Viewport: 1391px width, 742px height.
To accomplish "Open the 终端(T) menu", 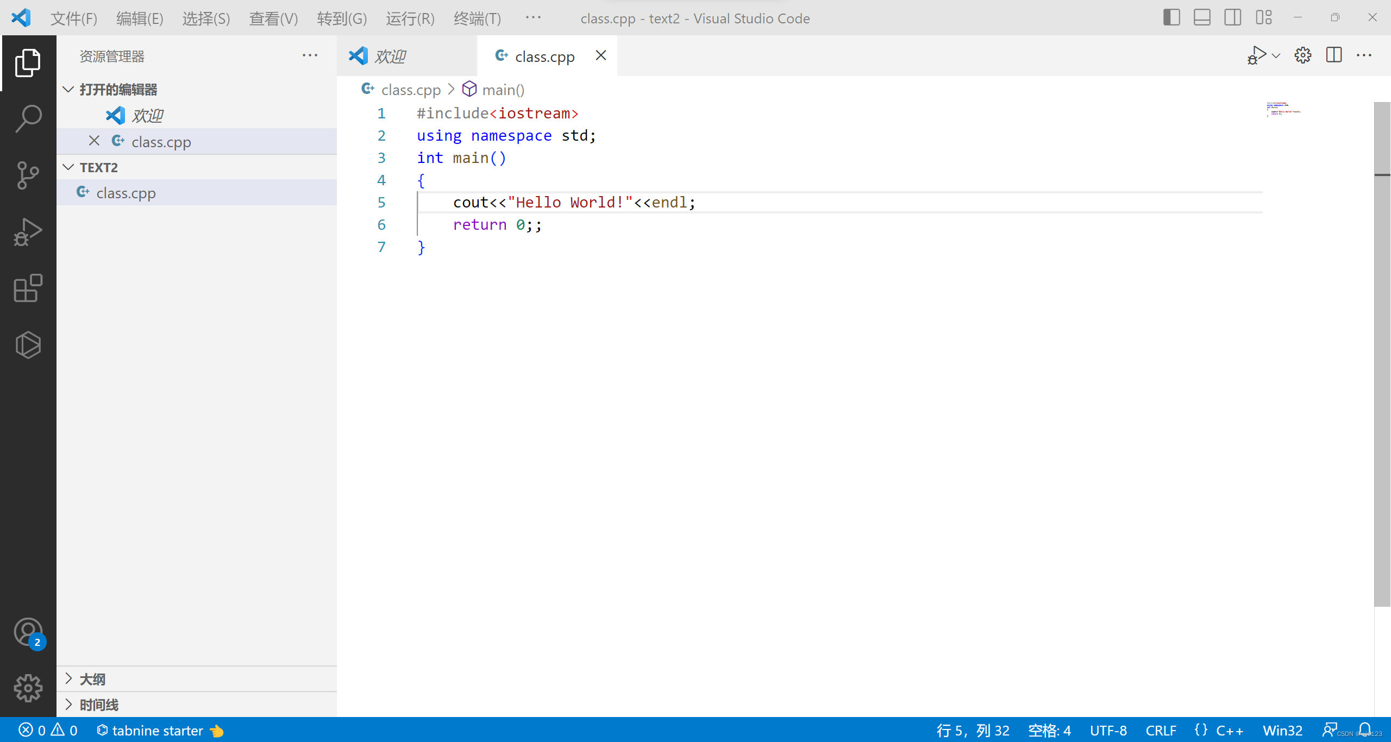I will [477, 18].
